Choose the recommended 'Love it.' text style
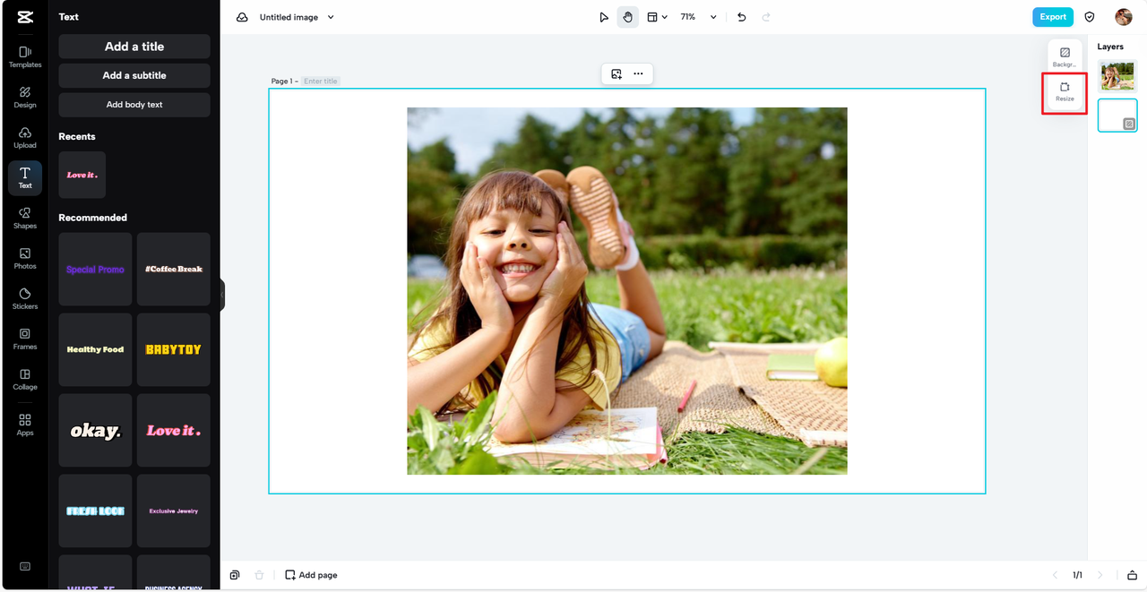The height and width of the screenshot is (592, 1147). [x=174, y=430]
